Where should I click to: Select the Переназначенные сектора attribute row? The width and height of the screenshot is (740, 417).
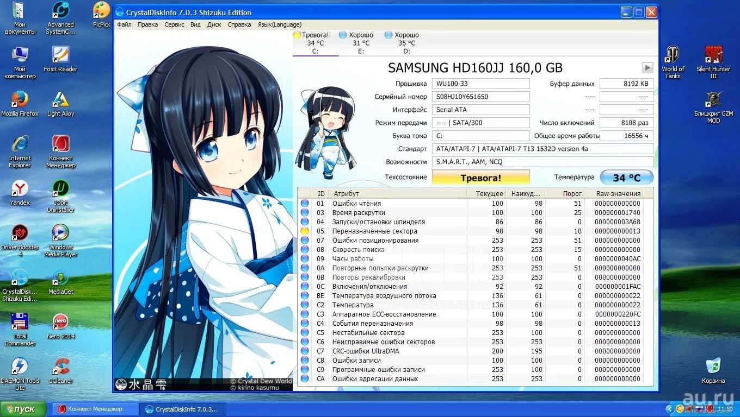[x=471, y=231]
